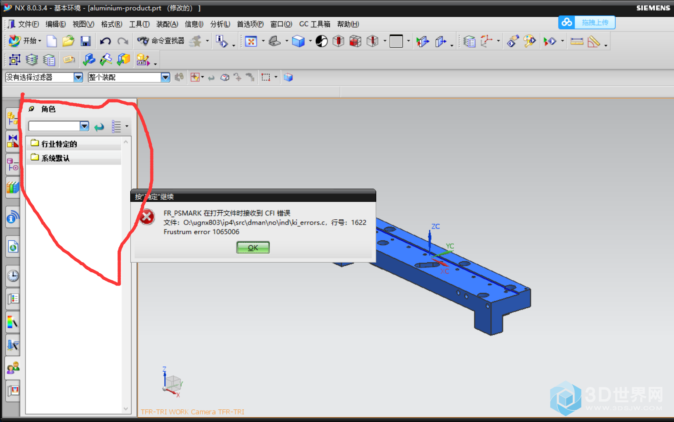Open the 开始 (Start) application menu
Image resolution: width=674 pixels, height=422 pixels.
[x=25, y=41]
